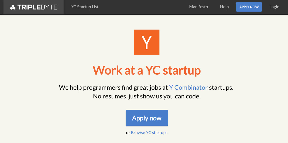Open the Browse YC startups link
The height and width of the screenshot is (143, 288).
pyautogui.click(x=149, y=132)
